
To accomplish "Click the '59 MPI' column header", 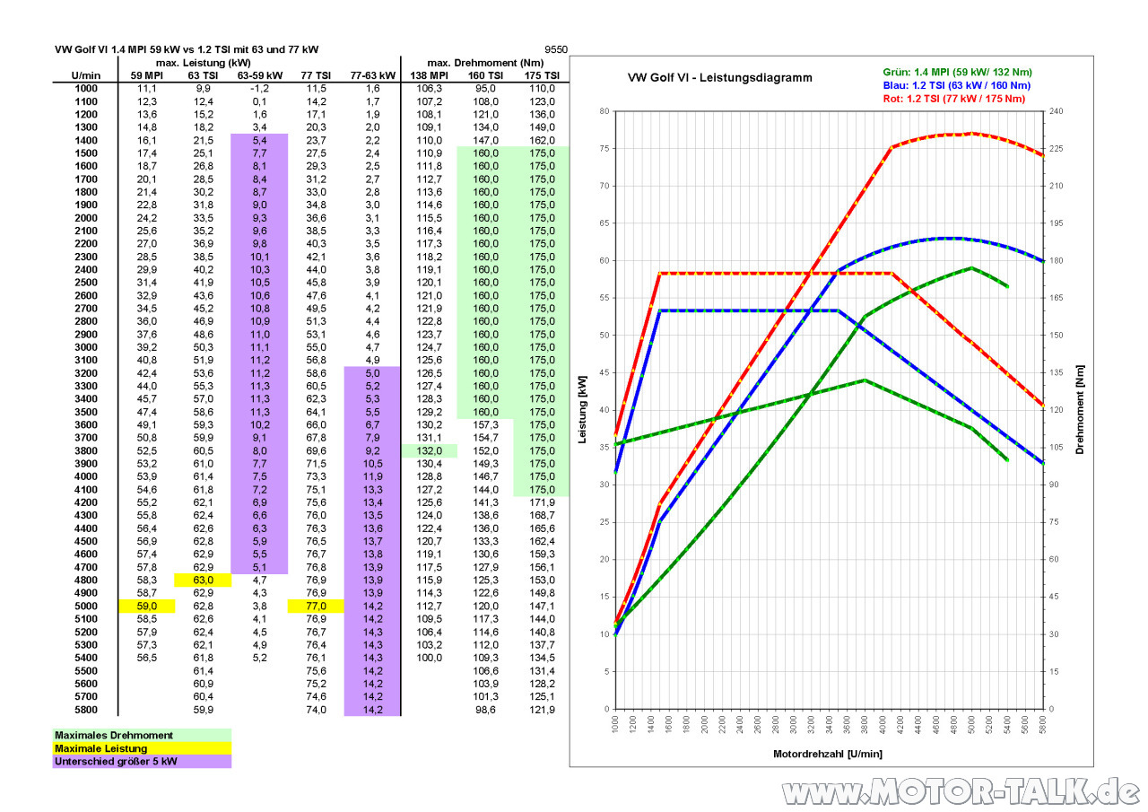I will click(x=147, y=75).
